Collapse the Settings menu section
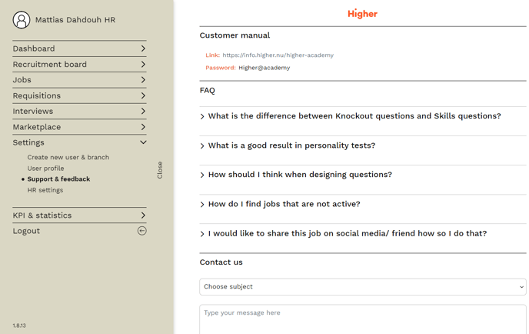Screen dimensions: 529x334 coord(143,142)
